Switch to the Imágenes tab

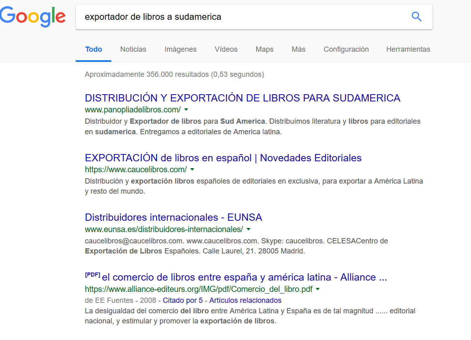point(180,49)
